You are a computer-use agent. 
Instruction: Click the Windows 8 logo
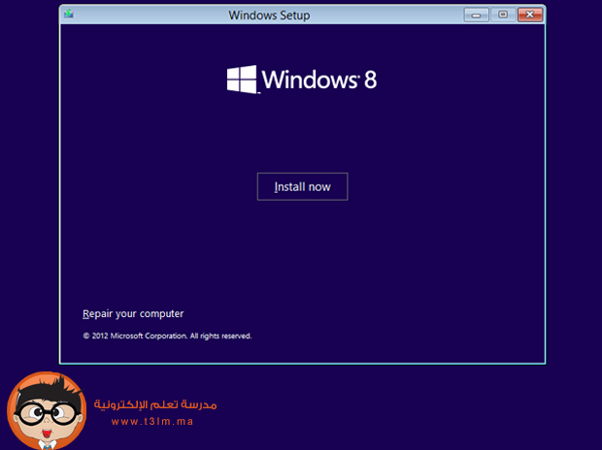tap(302, 80)
